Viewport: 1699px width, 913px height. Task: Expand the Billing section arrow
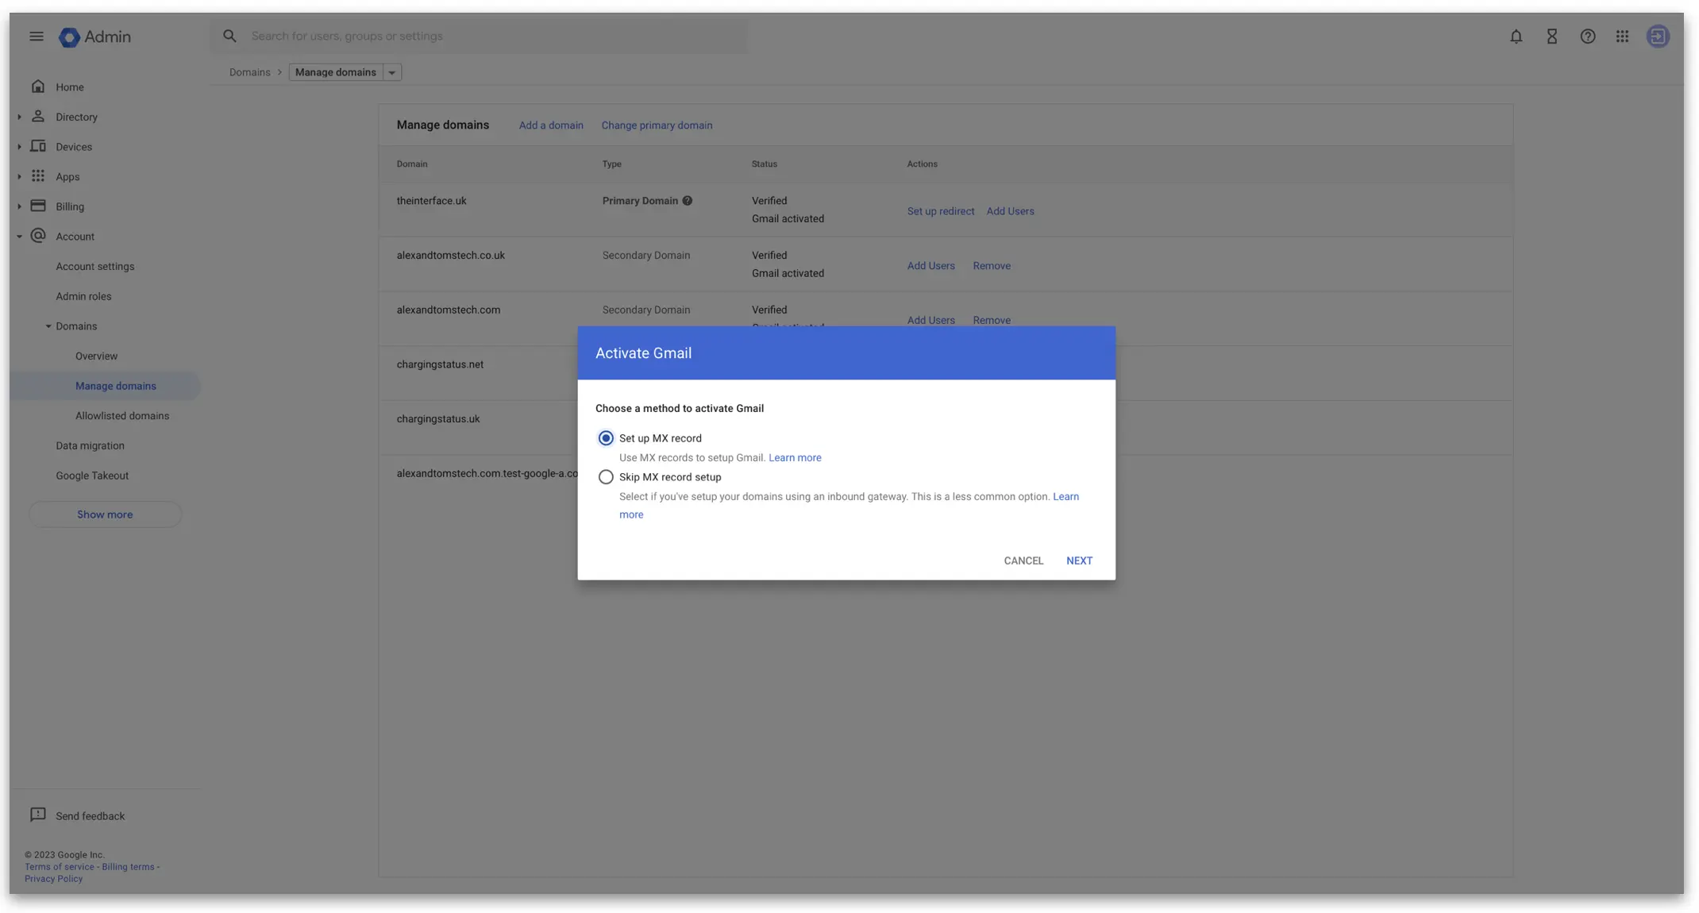click(x=19, y=206)
